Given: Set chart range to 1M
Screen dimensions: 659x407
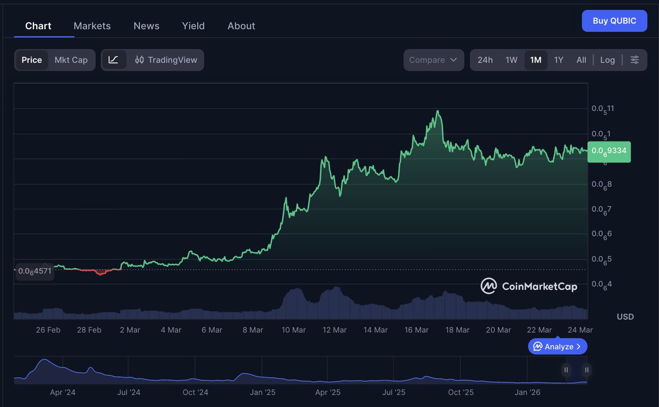Looking at the screenshot, I should coord(536,60).
